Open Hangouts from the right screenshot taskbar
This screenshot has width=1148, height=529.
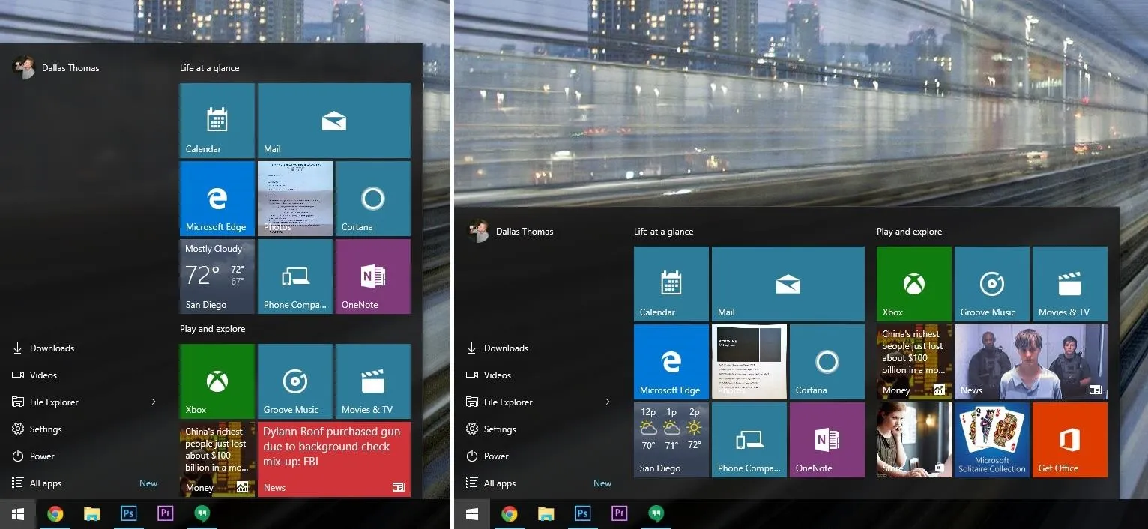tap(656, 514)
